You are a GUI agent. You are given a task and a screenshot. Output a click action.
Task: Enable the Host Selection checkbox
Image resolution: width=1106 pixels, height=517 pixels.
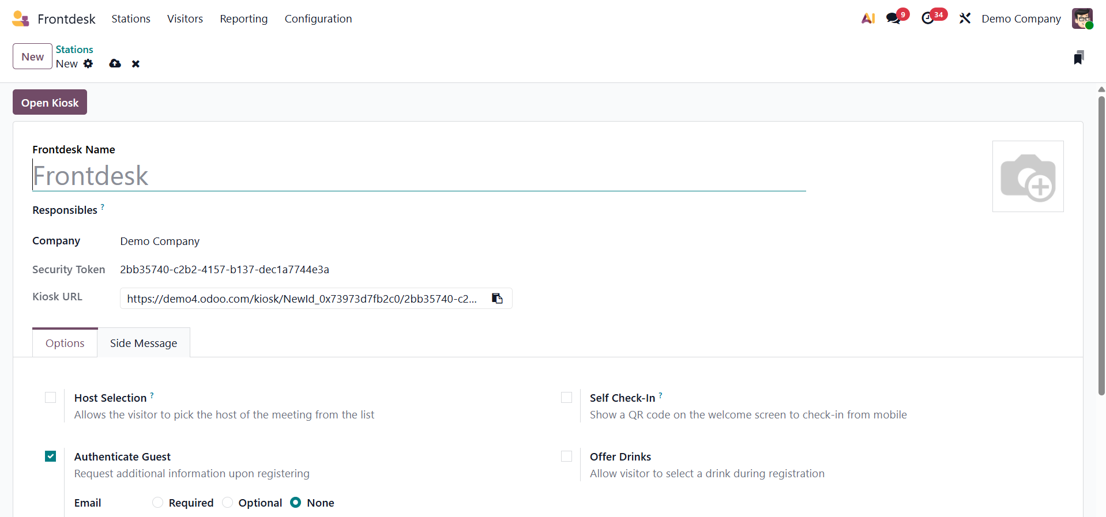[x=51, y=398]
